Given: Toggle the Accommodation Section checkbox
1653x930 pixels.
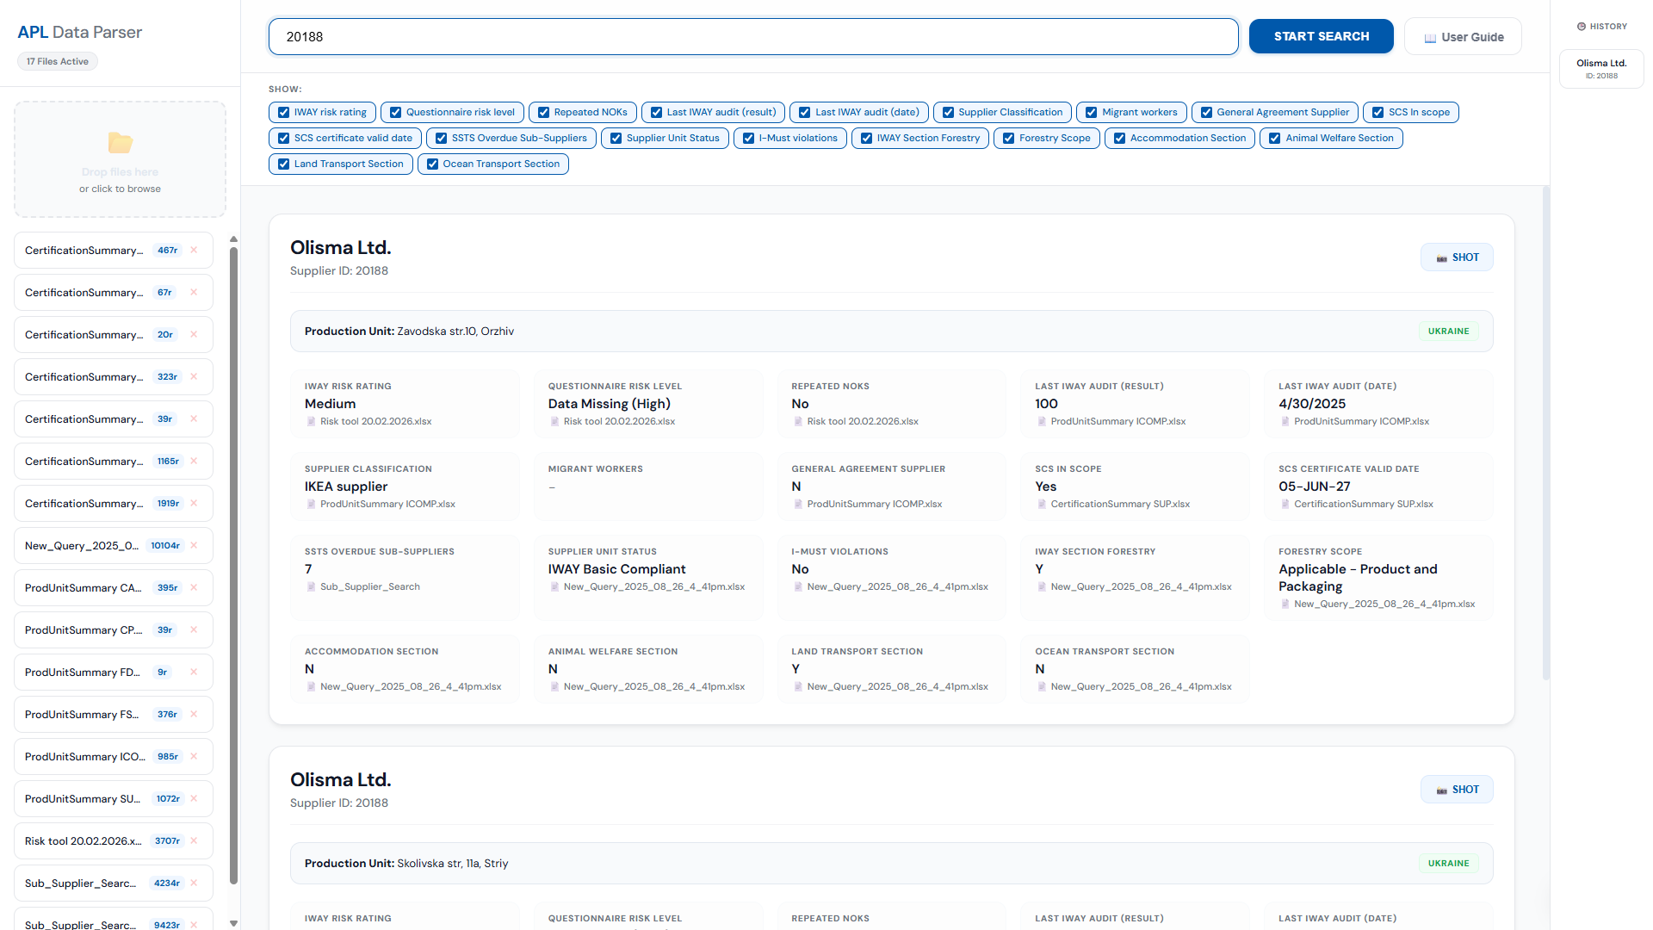Looking at the screenshot, I should coord(1119,139).
